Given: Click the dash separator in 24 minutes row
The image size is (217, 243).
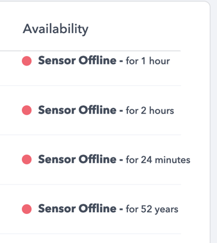Looking at the screenshot, I should point(121,160).
